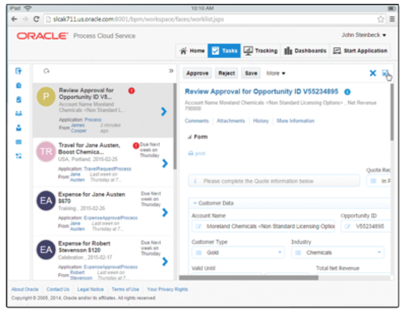Open the Industry dropdown showing Chemicals
The width and height of the screenshot is (404, 310).
click(337, 253)
